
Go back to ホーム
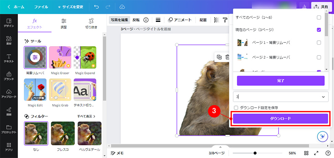coord(16,7)
